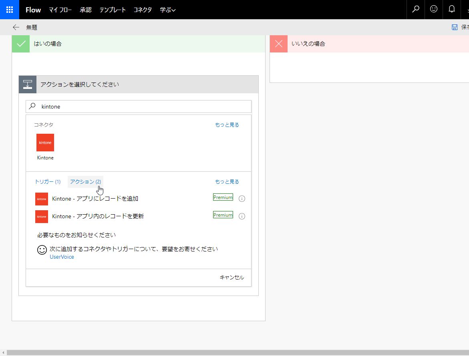This screenshot has height=356, width=469.
Task: Click the horizontal scrollbar at bottom
Action: [x=238, y=353]
